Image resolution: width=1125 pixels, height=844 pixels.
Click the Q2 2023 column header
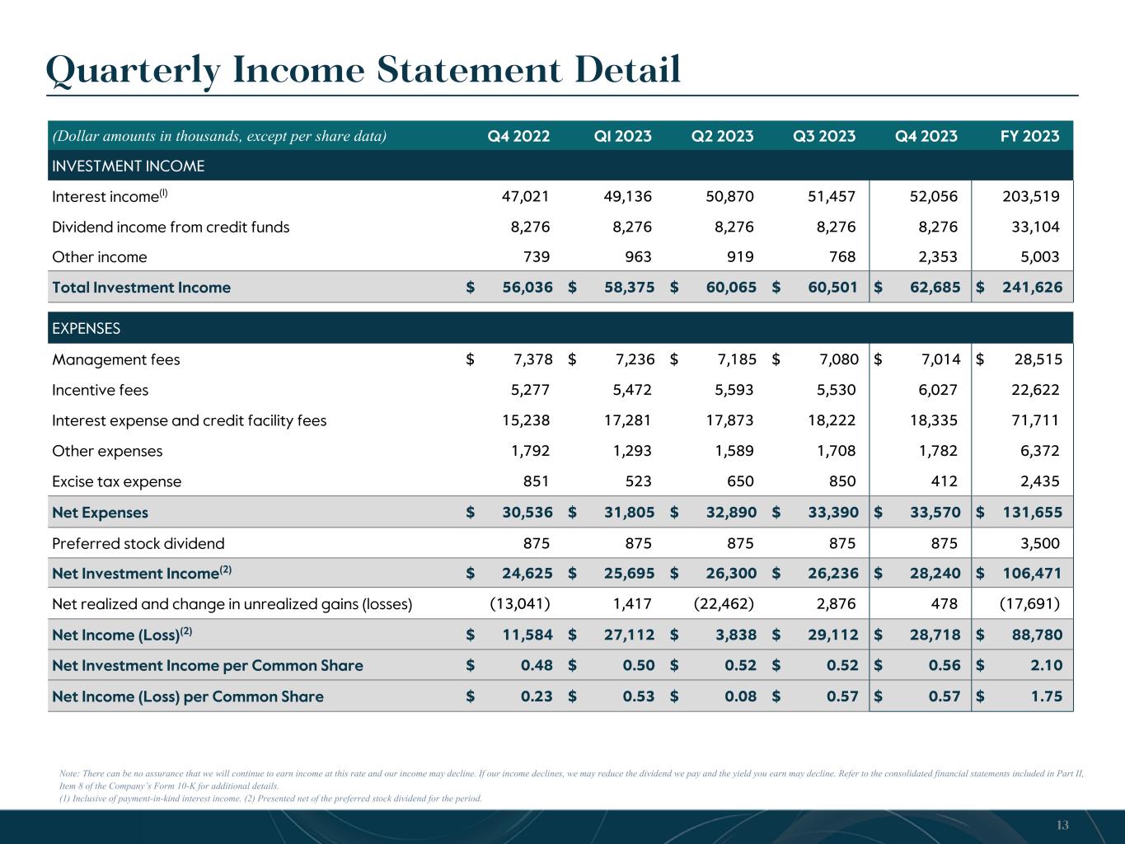coord(722,136)
